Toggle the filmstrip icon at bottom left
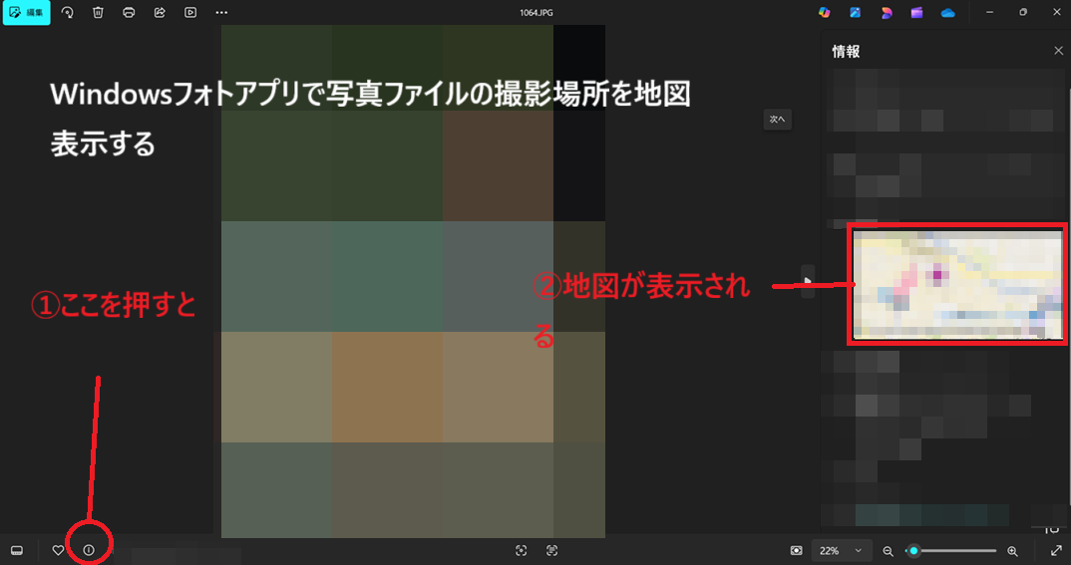1071x565 pixels. tap(17, 550)
